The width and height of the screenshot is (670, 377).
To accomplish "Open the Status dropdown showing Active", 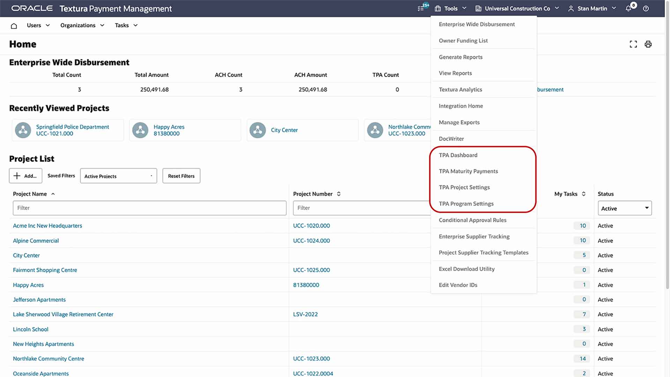I will click(624, 208).
